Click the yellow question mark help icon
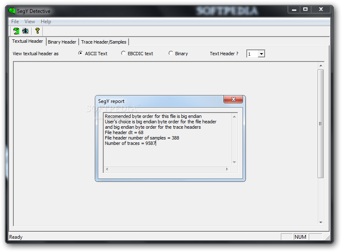This screenshot has height=252, width=342. [x=37, y=31]
